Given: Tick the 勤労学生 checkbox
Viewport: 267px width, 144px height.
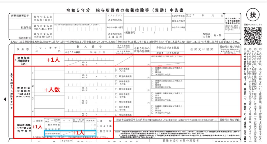Looking at the screenshot, I should (98, 131).
